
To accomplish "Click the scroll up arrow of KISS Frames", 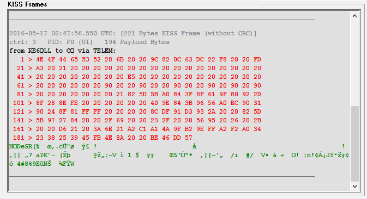I will coord(354,16).
